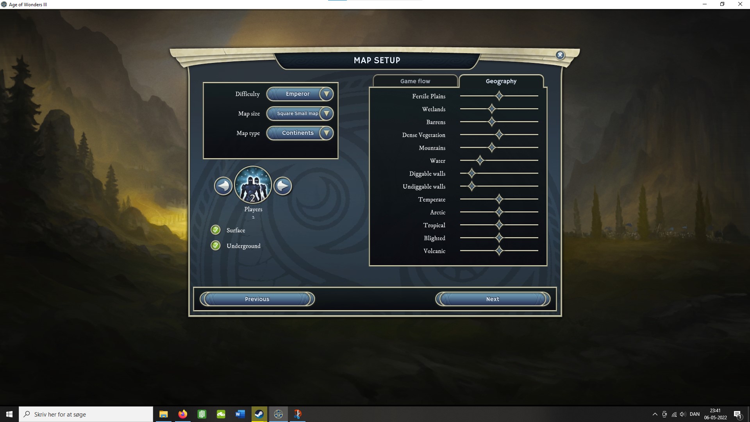The image size is (750, 422).
Task: Close the Map Setup dialog with the X
Action: (560, 55)
